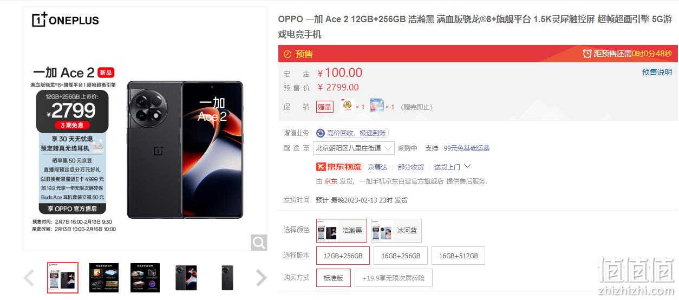The width and height of the screenshot is (679, 300).
Task: Click the first free gift icon
Action: click(347, 106)
